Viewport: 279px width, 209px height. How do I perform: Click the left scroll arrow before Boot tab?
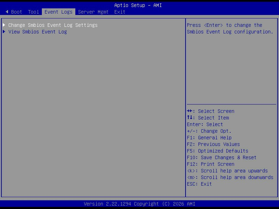coord(7,12)
